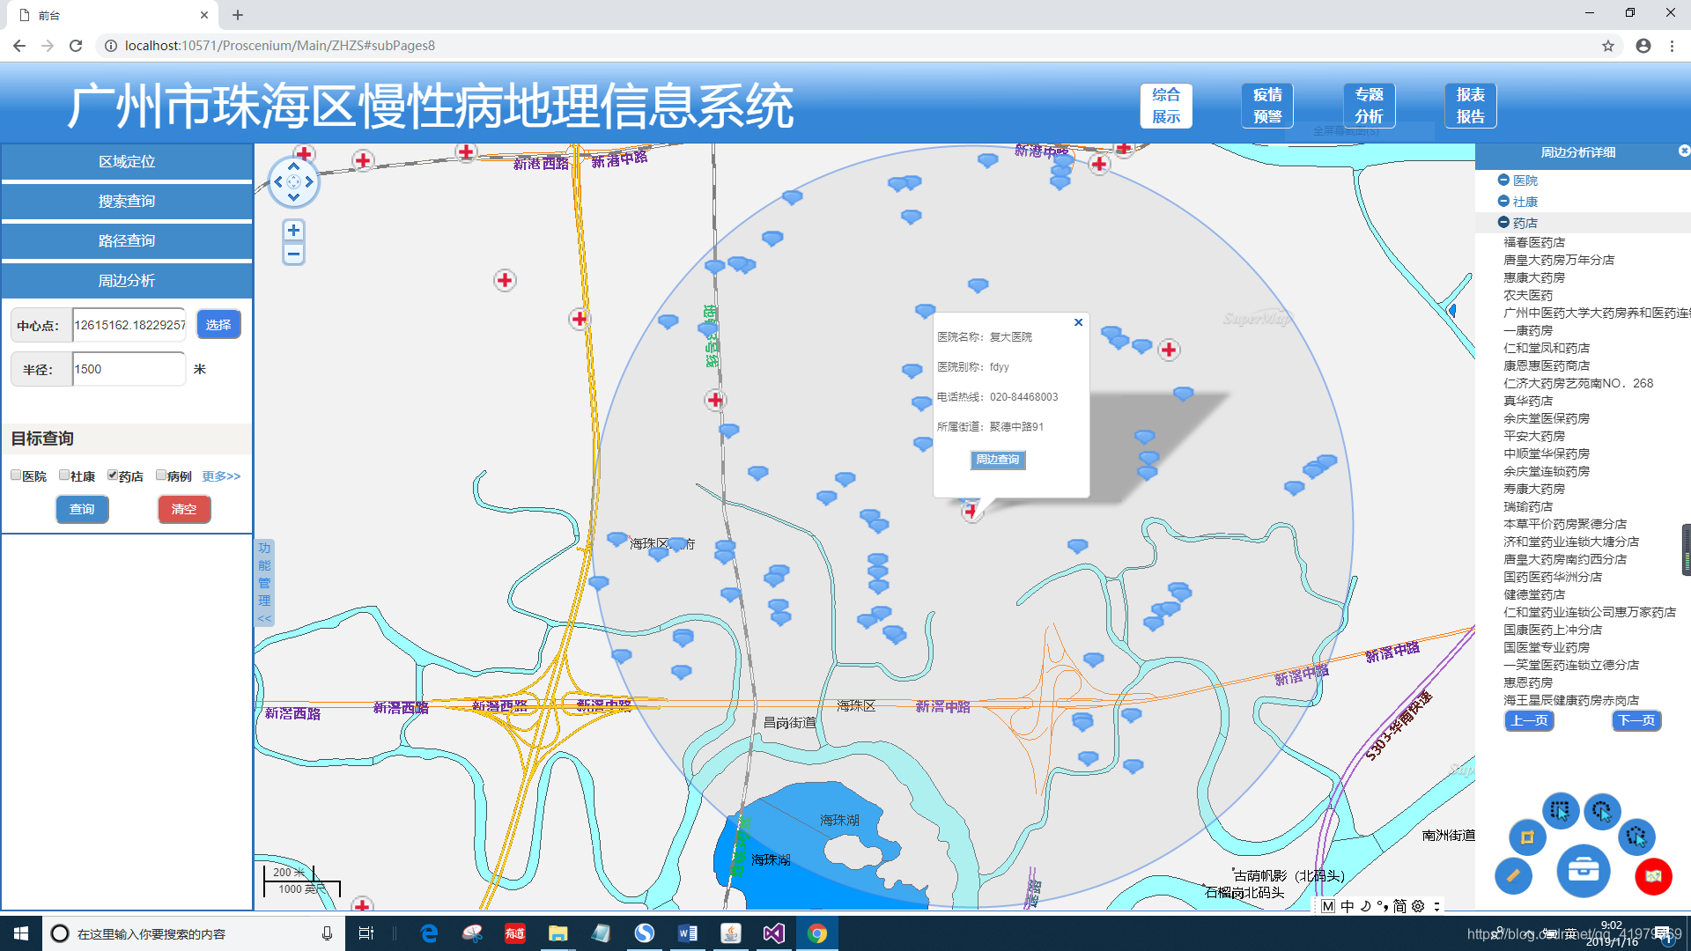Screen dimensions: 1691x951
Task: Open the 疫情预警 top menu
Action: pos(1267,106)
